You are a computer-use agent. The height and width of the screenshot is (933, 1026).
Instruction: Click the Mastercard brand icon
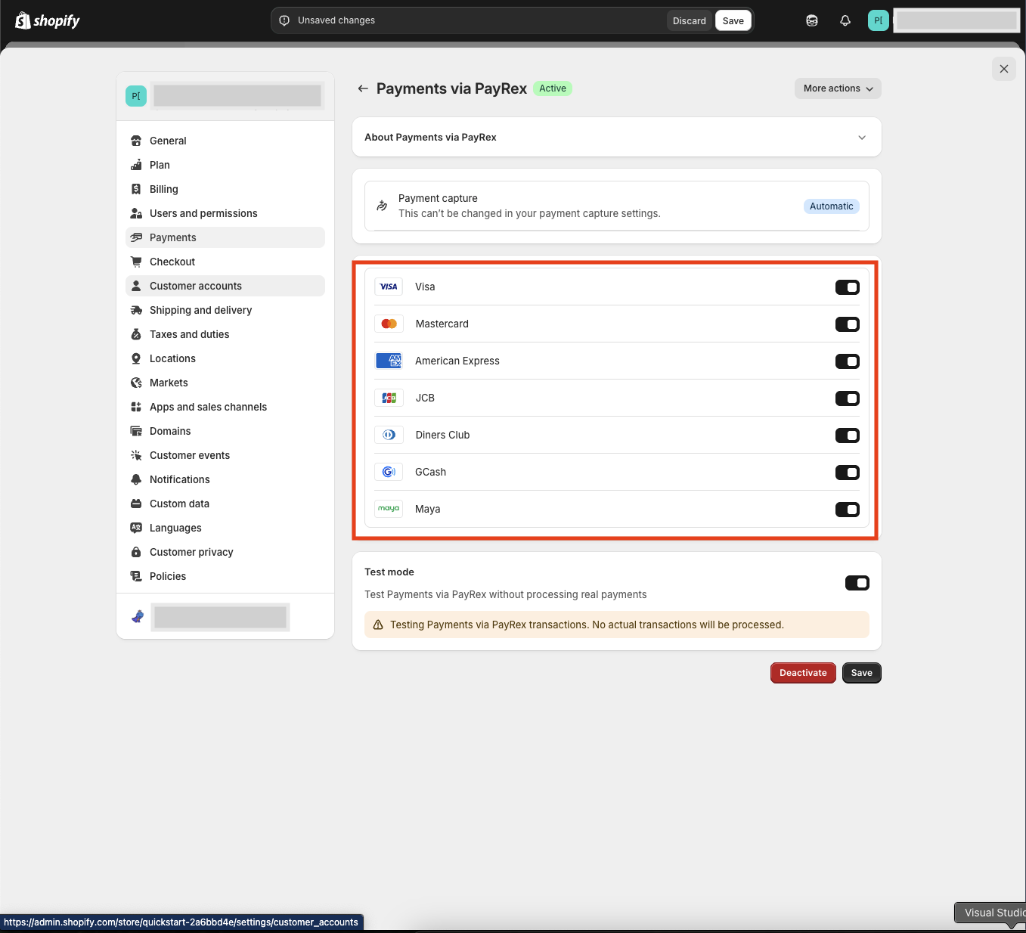[388, 324]
